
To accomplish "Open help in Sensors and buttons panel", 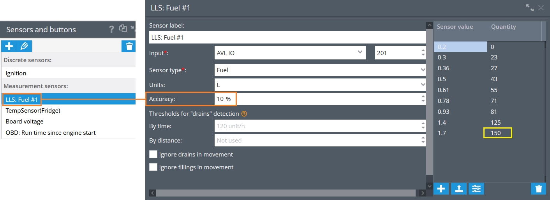I will click(111, 29).
